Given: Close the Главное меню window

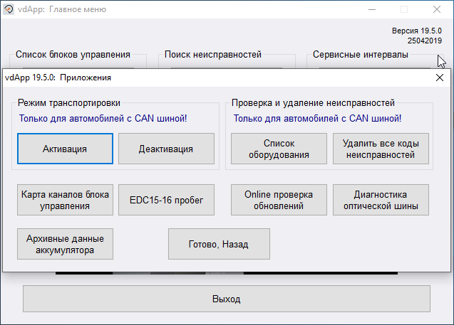Looking at the screenshot, I should [x=436, y=9].
